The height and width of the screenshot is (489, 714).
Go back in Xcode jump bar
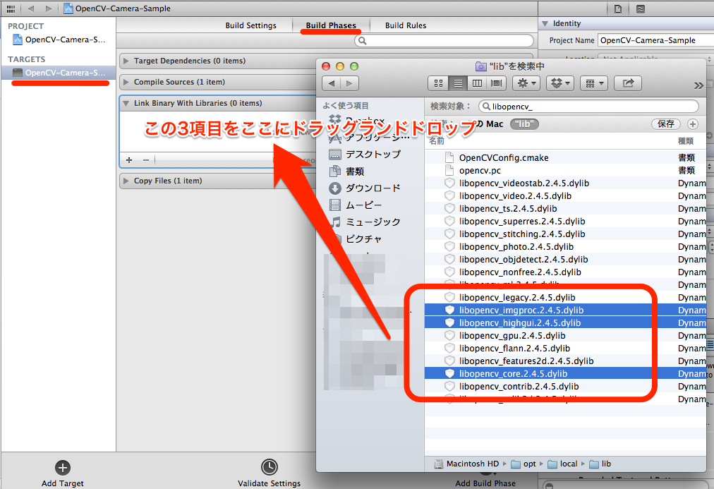(x=31, y=8)
